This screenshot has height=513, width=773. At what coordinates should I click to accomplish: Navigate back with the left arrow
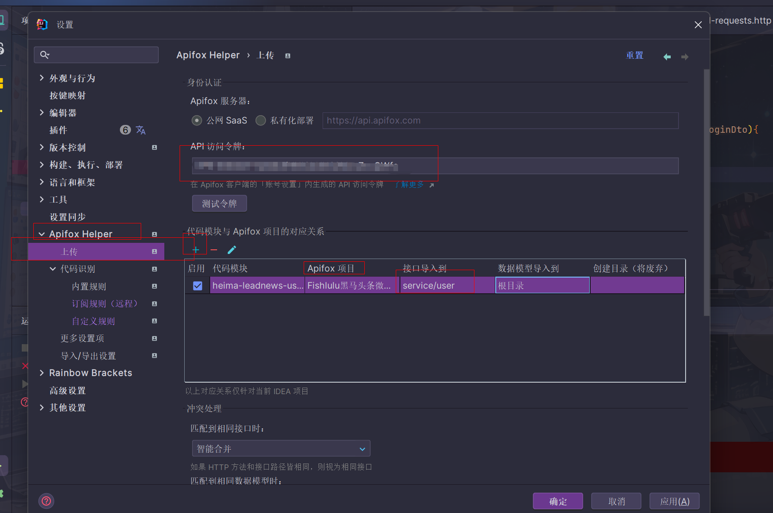point(667,56)
